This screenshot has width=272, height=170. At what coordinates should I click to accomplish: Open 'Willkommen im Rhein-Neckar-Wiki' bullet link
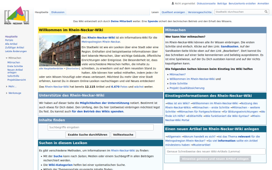coord(192,79)
